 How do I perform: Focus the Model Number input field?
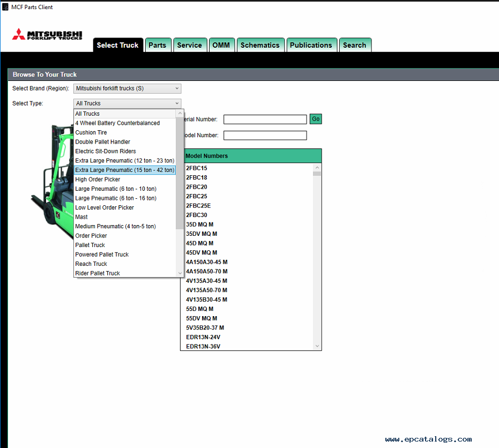(265, 136)
